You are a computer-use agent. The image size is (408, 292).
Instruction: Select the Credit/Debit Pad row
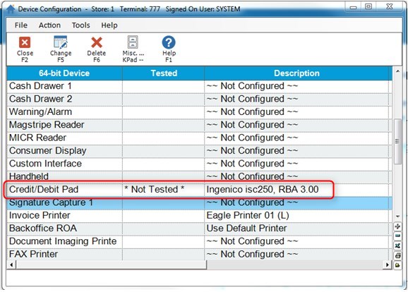point(199,190)
